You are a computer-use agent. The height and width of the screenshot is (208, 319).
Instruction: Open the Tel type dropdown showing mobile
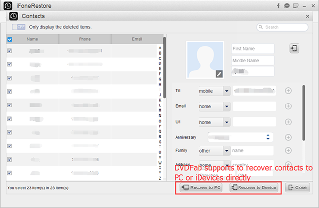[x=215, y=91]
